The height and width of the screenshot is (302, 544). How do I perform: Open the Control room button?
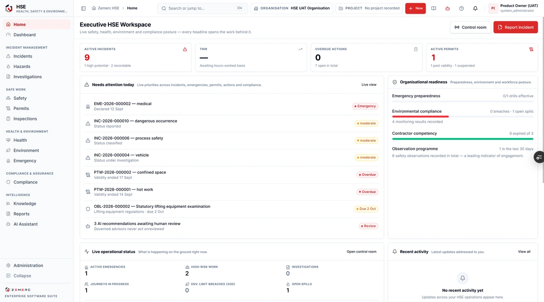(471, 27)
